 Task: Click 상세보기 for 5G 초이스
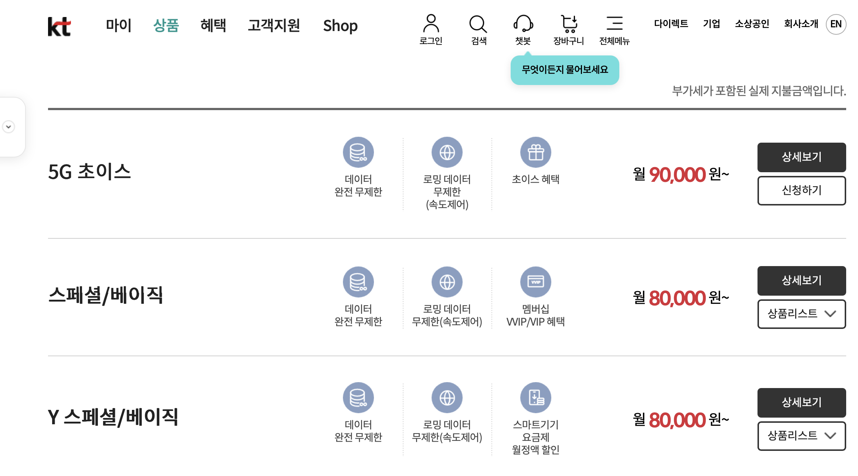801,157
